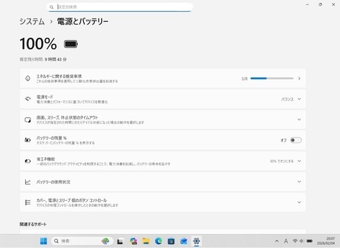Restore down the Settings window
Viewport: 340px width, 248px height.
320,5
